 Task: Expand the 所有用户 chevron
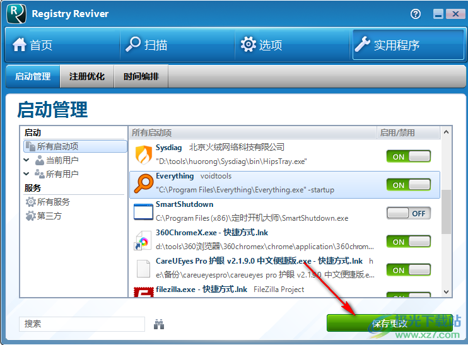click(x=26, y=173)
